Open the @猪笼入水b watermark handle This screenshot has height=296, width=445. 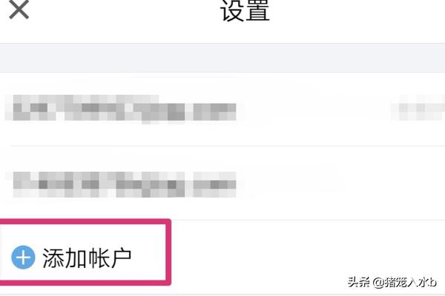click(x=404, y=282)
